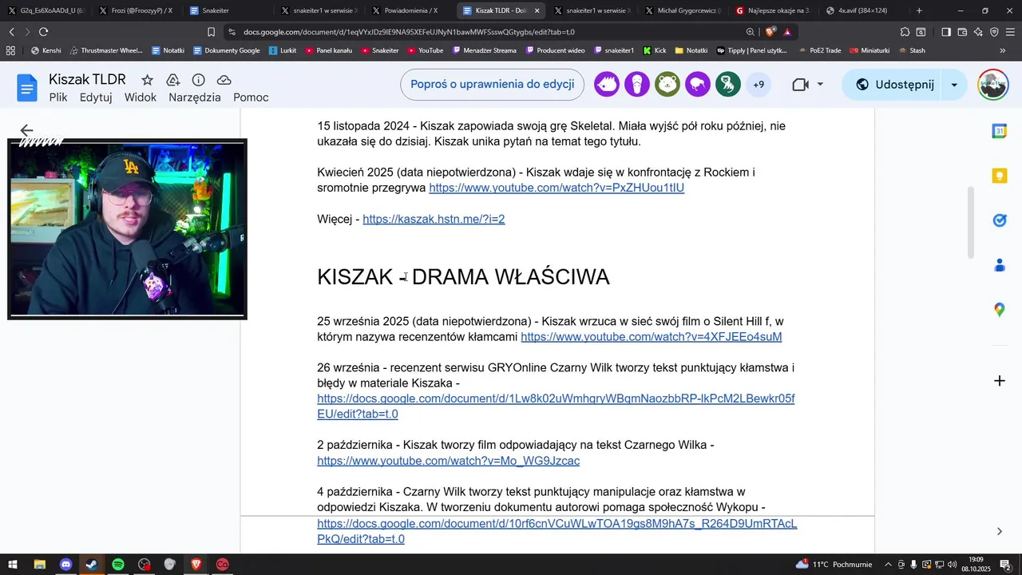Open the Google account avatar
Screen dimensions: 1022x575
(993, 85)
